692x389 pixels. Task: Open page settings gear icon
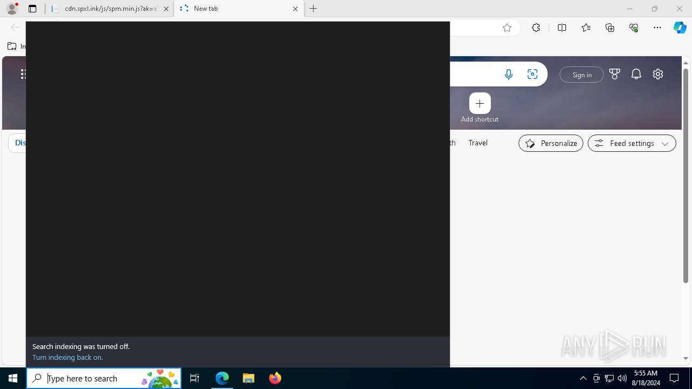point(658,74)
